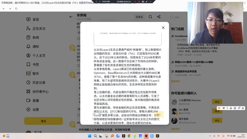Click the yellow 发文 button
247x139 pixels.
coord(44,121)
